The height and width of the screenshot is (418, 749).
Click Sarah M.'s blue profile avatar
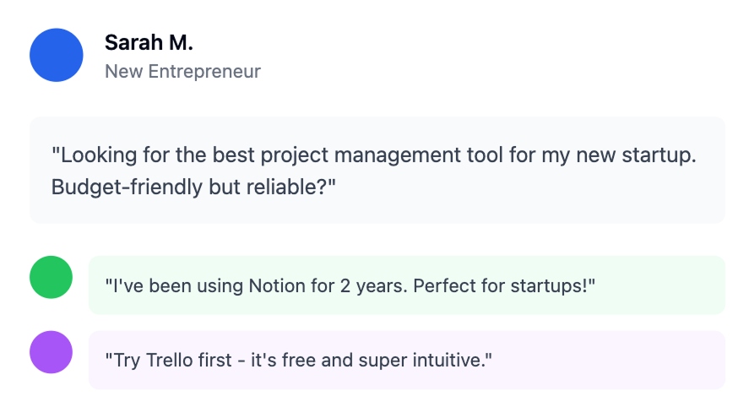tap(57, 55)
